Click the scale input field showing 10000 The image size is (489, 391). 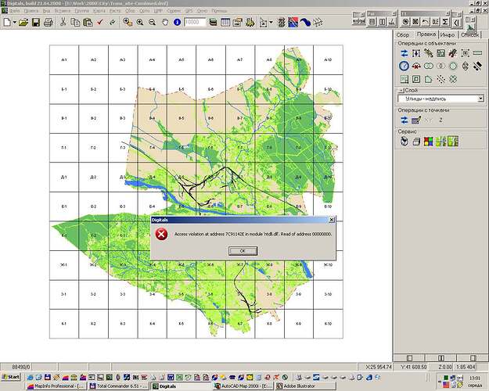pyautogui.click(x=195, y=22)
